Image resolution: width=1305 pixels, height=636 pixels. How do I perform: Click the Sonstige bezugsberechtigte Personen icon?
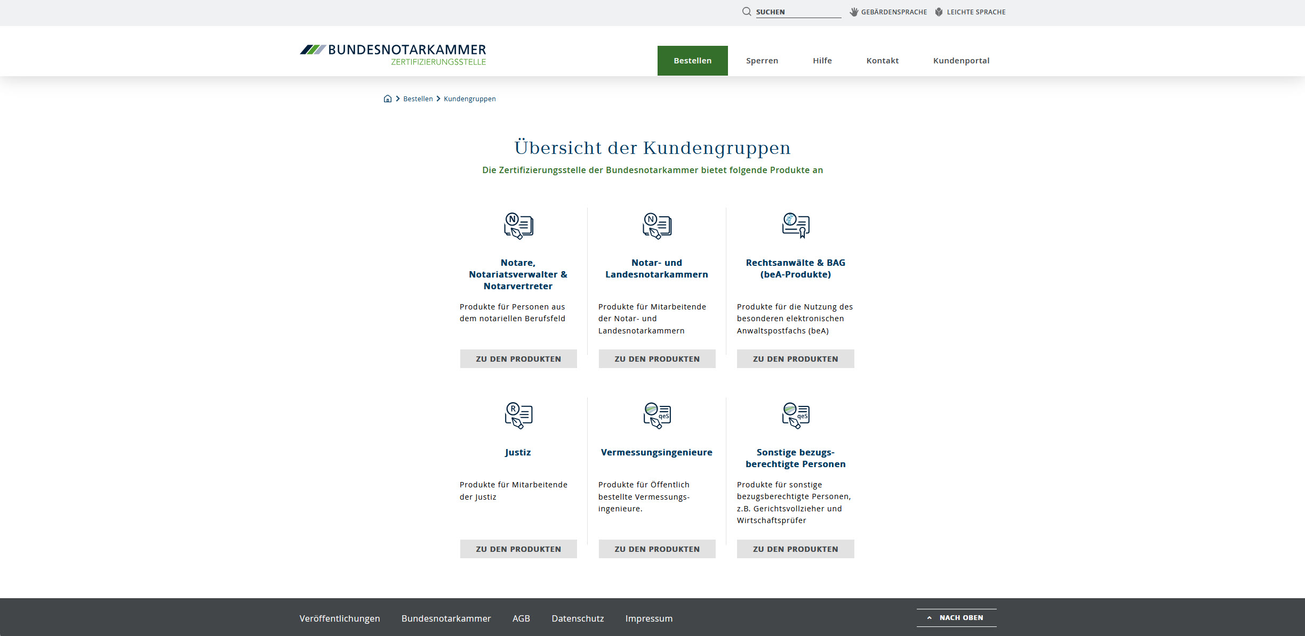(795, 415)
